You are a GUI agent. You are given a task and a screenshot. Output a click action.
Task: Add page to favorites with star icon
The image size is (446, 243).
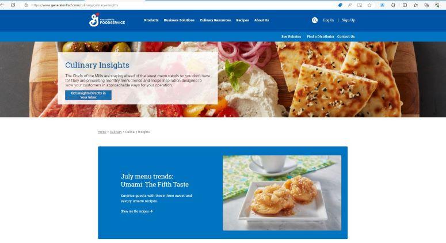369,5
